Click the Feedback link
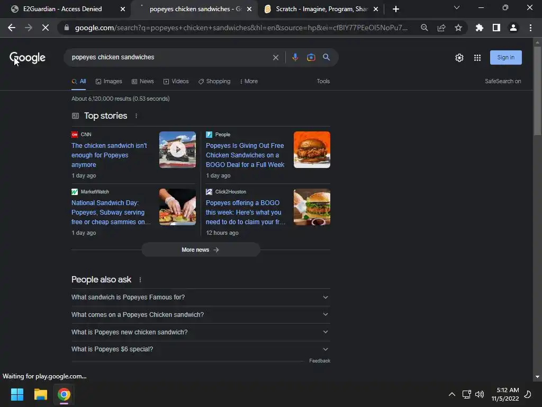The width and height of the screenshot is (542, 407). (x=320, y=360)
